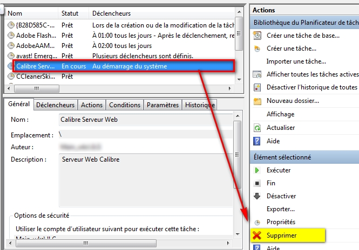The height and width of the screenshot is (250, 359).
Task: Click the details pane scroll-down arrow
Action: (238, 234)
